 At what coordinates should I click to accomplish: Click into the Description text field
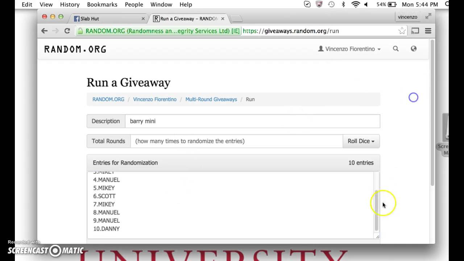pos(252,121)
